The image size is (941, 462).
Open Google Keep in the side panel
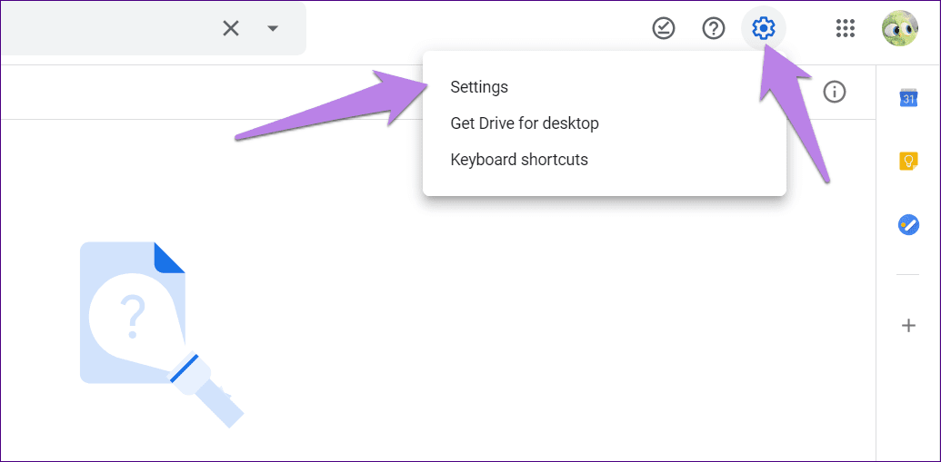(x=908, y=162)
